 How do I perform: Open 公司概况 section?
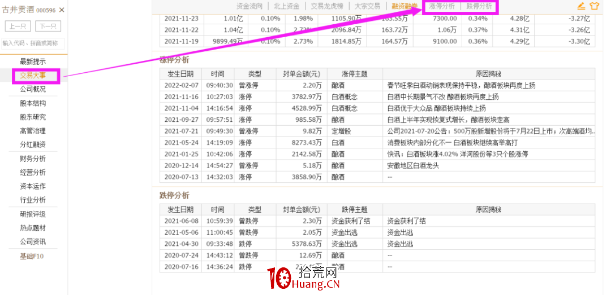pyautogui.click(x=33, y=89)
